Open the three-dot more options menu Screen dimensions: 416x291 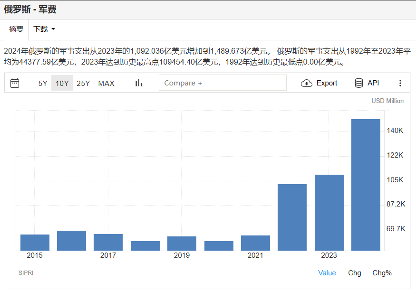(400, 83)
